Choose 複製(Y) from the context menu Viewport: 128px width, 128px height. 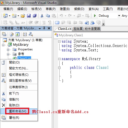19,99
